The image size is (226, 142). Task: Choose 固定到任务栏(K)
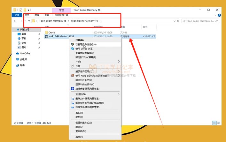coord(95,80)
